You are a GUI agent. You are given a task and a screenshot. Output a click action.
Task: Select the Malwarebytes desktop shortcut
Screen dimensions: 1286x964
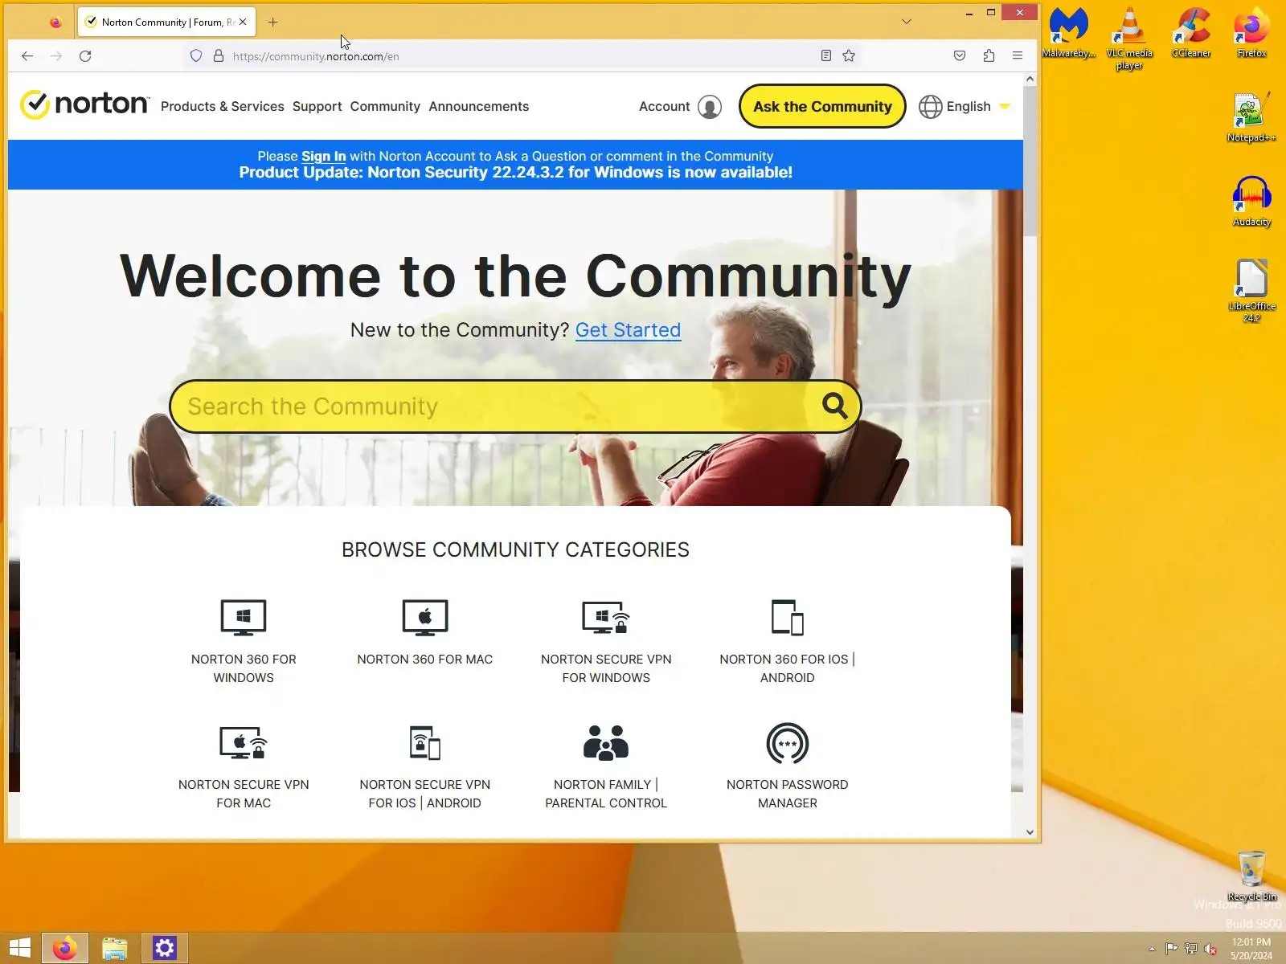pyautogui.click(x=1069, y=34)
